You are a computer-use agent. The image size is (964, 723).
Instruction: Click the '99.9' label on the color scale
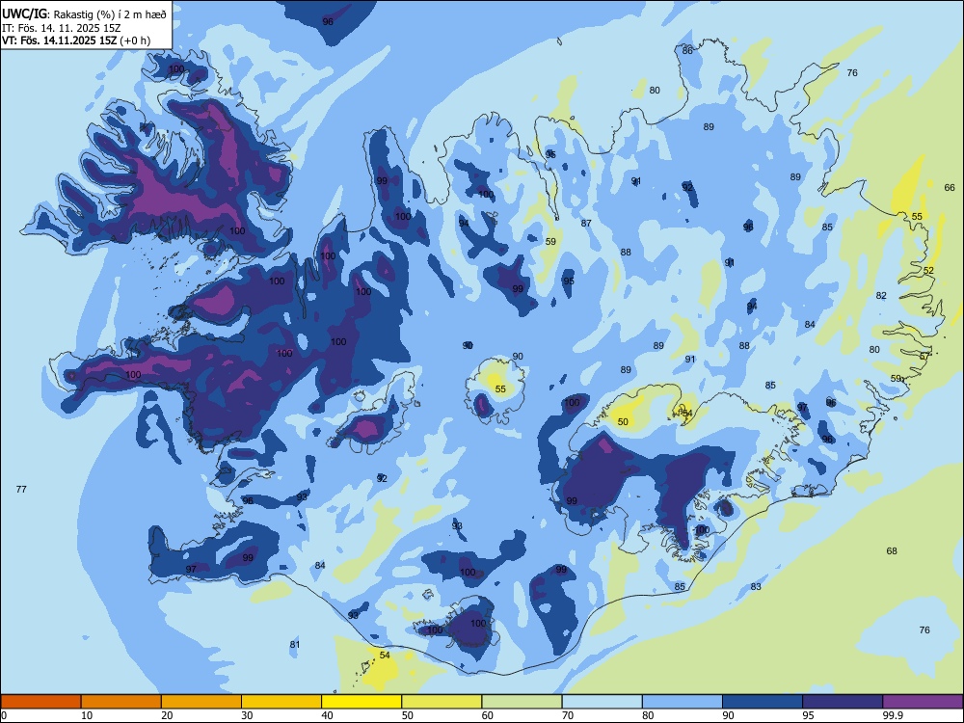pos(893,715)
